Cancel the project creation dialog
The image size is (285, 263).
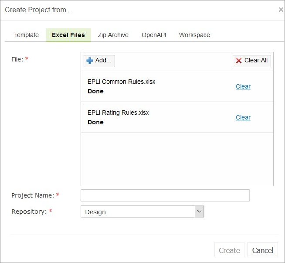[263, 250]
